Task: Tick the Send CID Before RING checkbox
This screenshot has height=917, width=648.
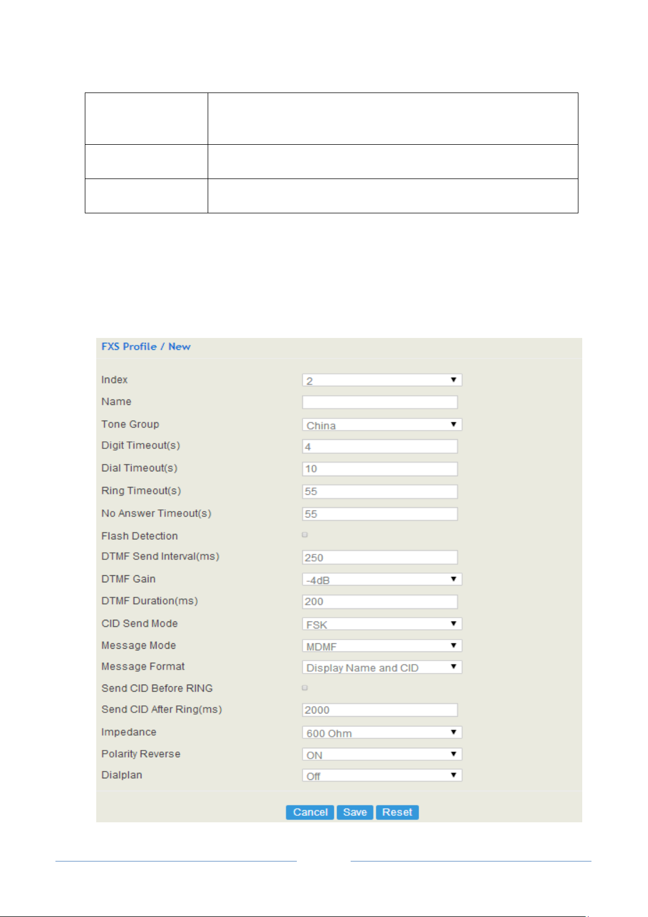Action: pyautogui.click(x=305, y=688)
